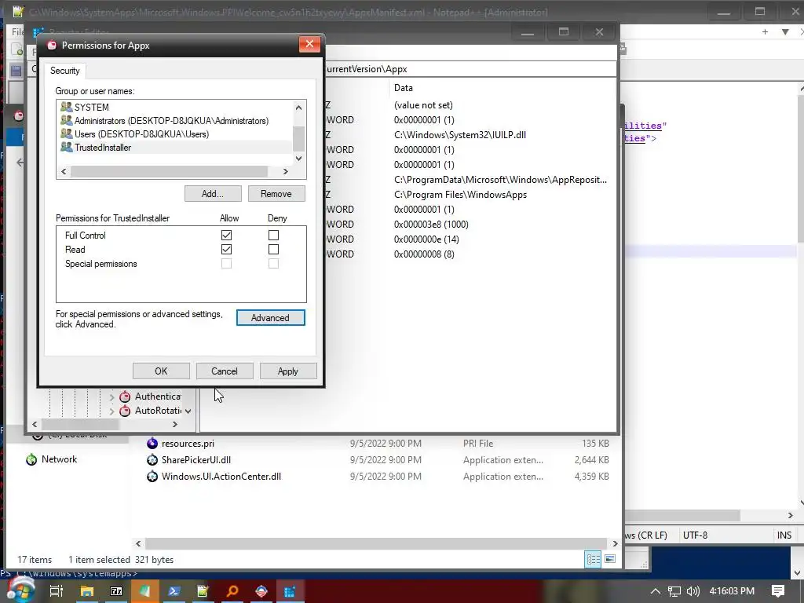Open PowerShell from the taskbar

coord(174,591)
